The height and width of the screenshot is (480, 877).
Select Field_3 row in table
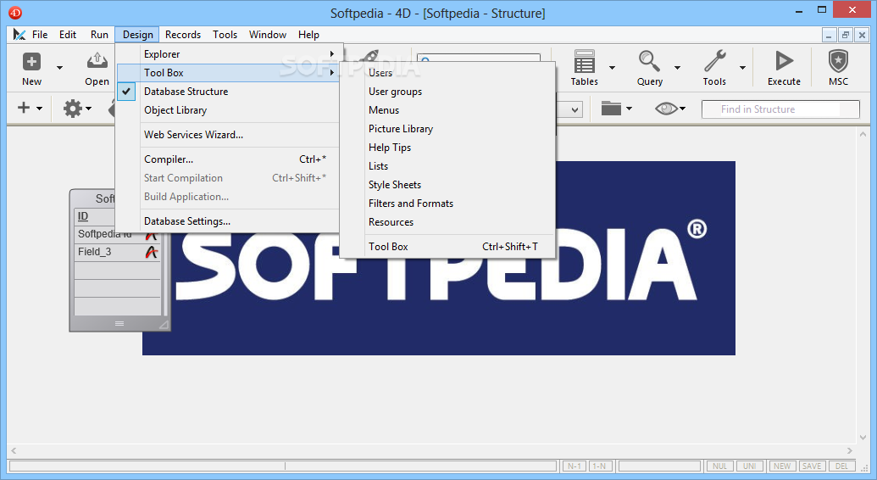(x=117, y=252)
